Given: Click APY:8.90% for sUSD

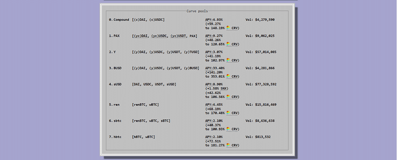Looking at the screenshot, I should pos(214,85).
